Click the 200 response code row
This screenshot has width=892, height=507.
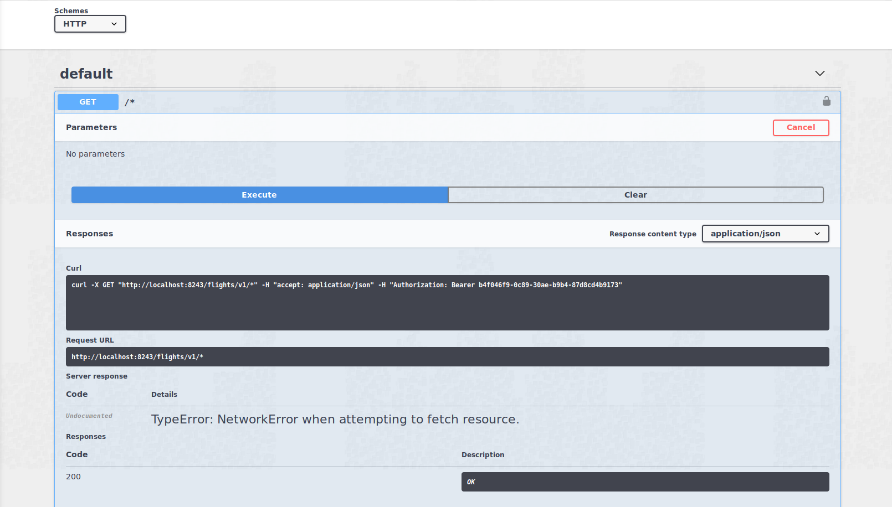click(73, 476)
